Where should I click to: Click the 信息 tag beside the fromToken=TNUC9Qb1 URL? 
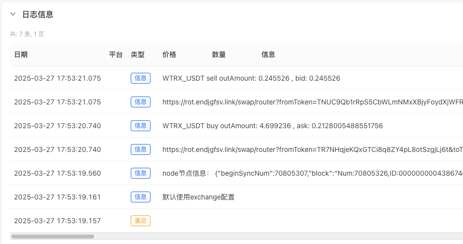[x=141, y=102]
